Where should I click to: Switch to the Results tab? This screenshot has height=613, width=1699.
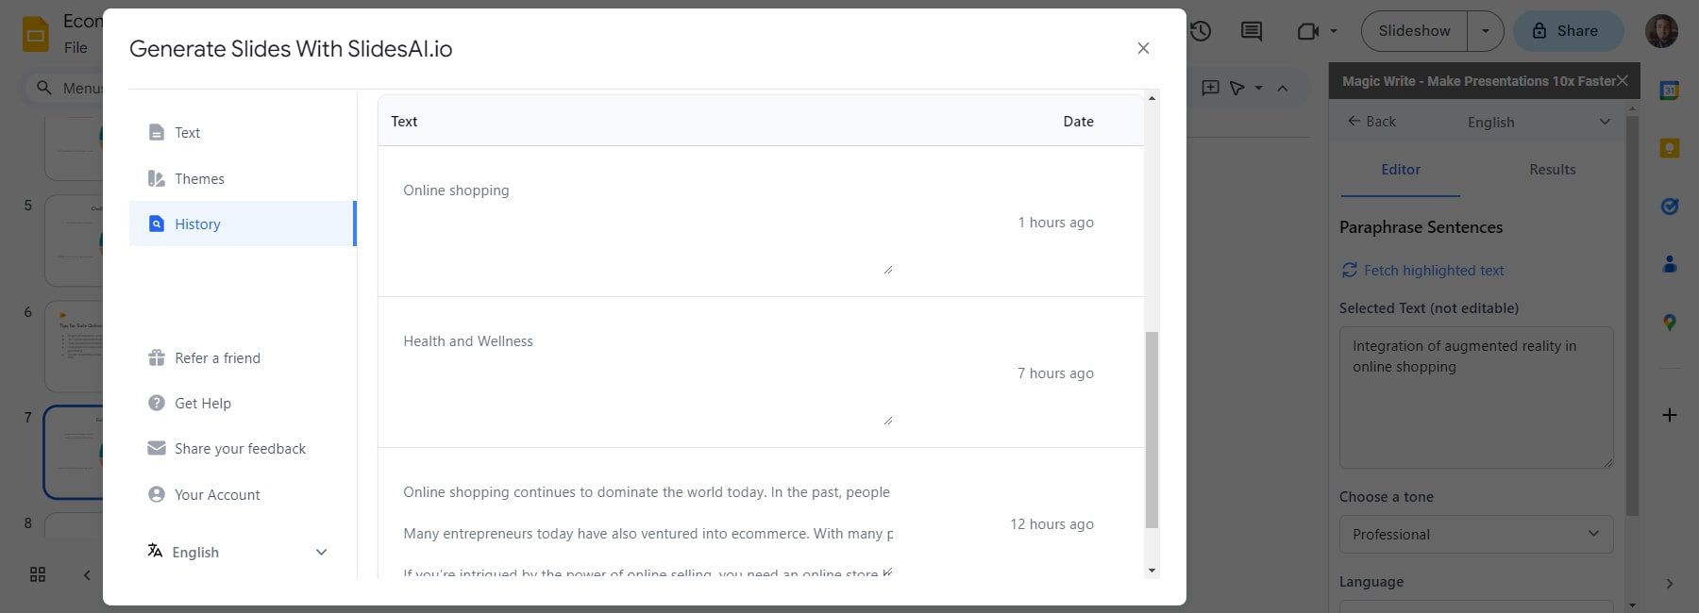pos(1552,170)
